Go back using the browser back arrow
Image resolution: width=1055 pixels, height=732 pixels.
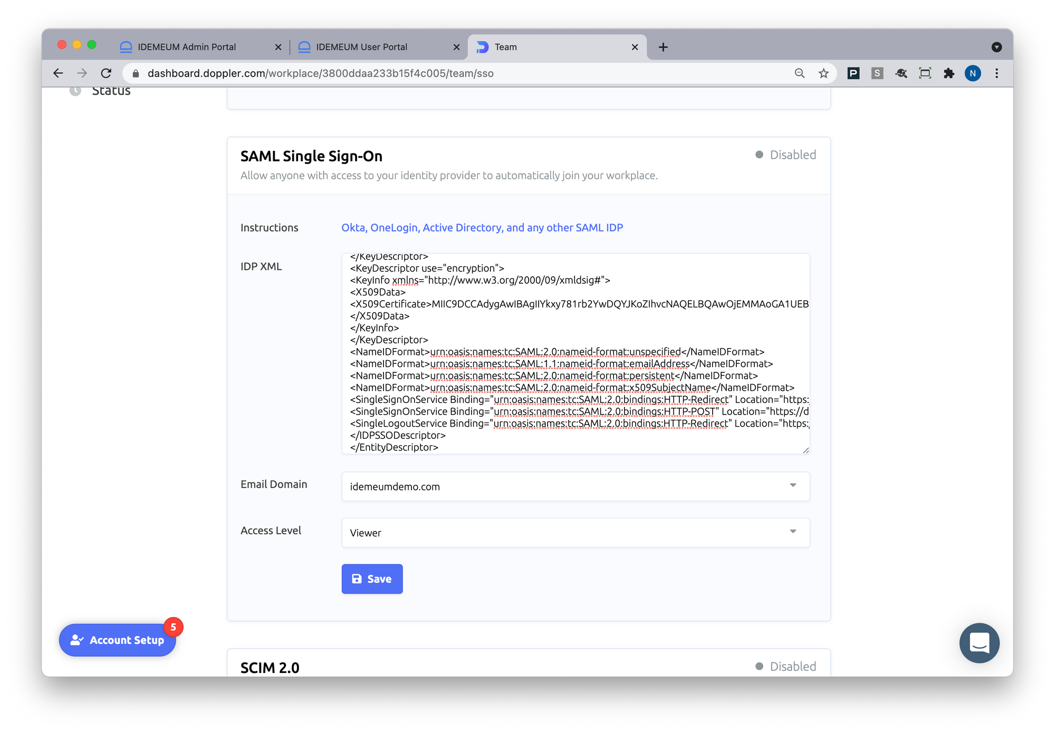(x=58, y=73)
